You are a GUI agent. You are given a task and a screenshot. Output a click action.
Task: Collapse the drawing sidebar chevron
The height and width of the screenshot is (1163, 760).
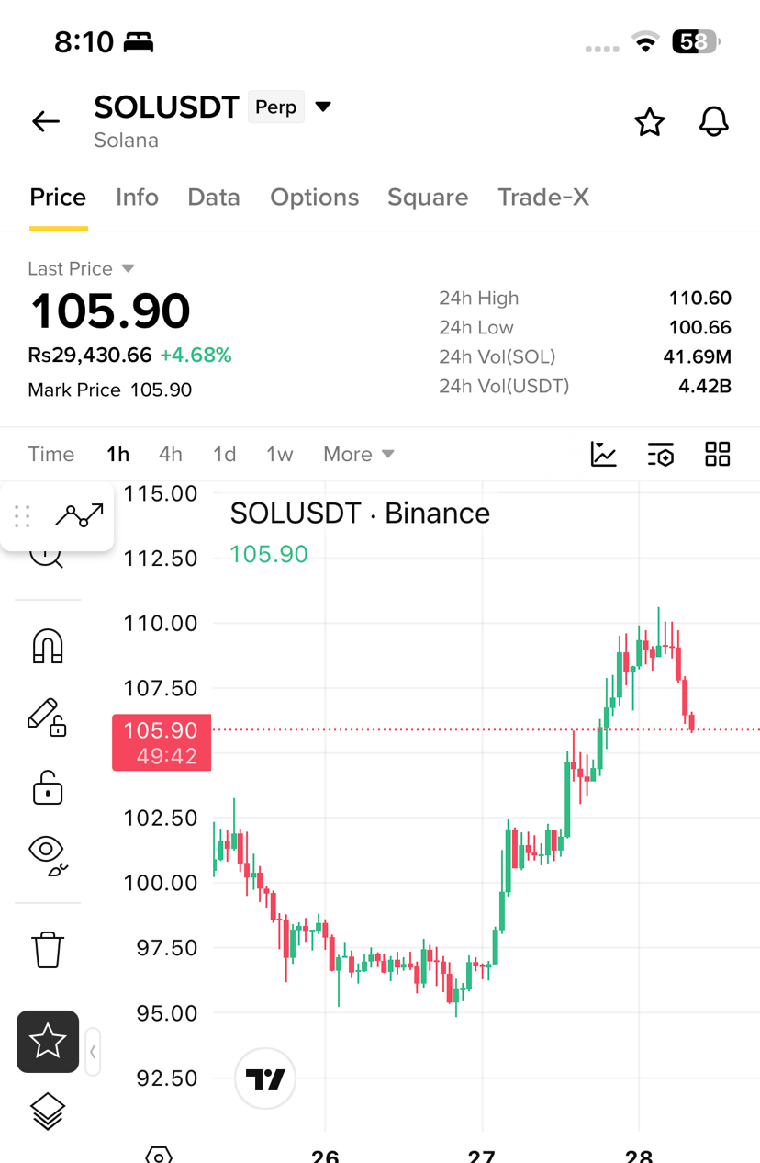click(93, 1052)
